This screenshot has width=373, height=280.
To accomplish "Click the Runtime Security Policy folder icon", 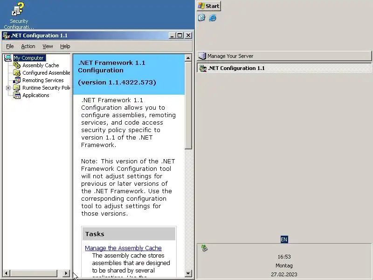I will [17, 88].
